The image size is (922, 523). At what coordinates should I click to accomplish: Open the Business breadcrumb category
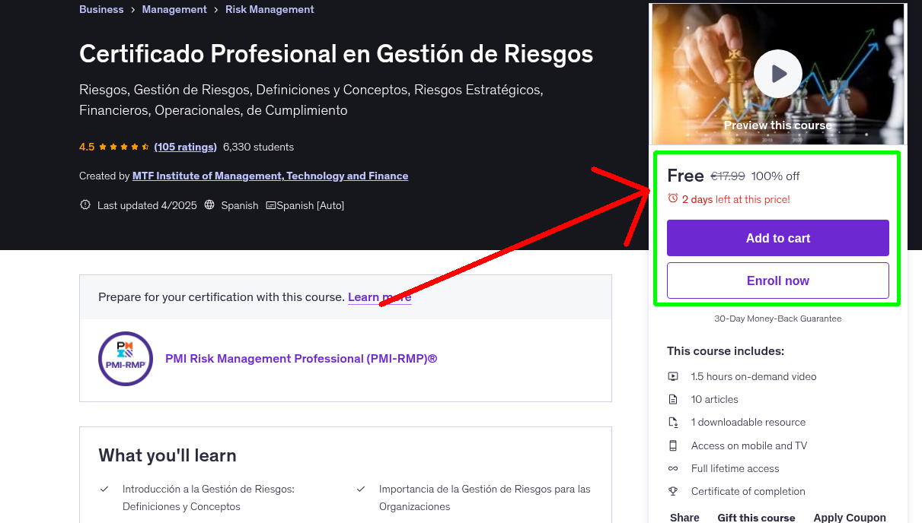101,9
